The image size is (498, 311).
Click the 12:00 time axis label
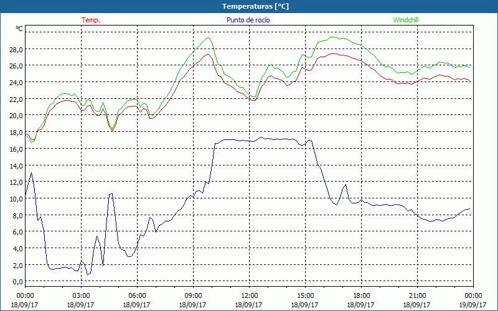[249, 296]
